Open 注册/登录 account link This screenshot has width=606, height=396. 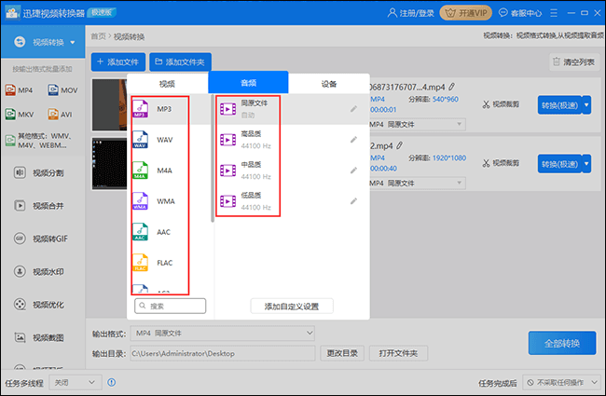pyautogui.click(x=411, y=13)
